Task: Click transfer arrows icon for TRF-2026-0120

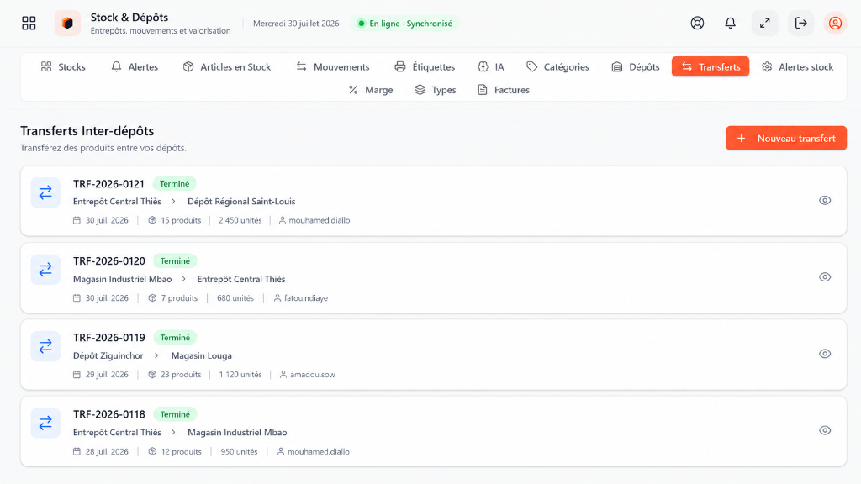Action: click(45, 270)
